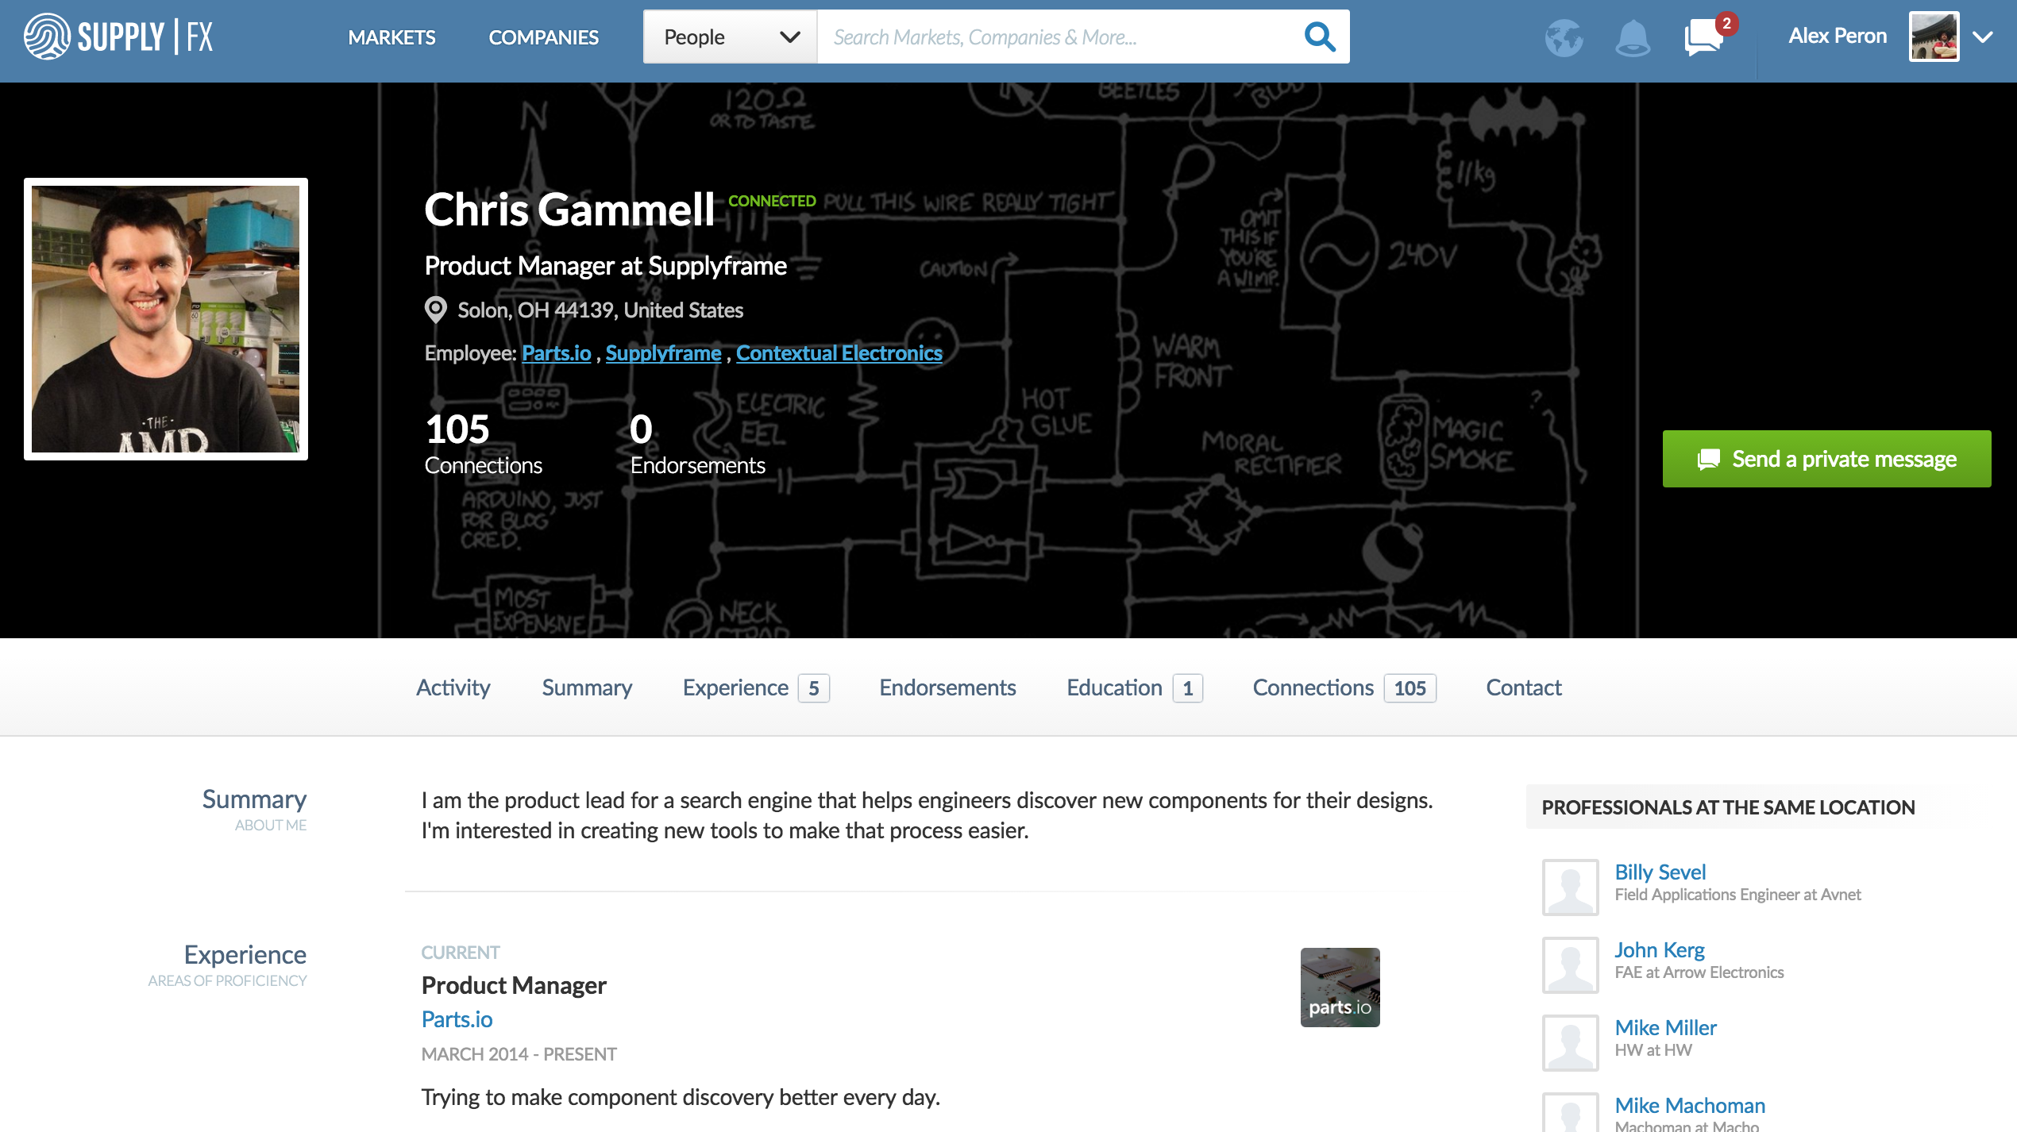The image size is (2017, 1132).
Task: Open the globe network icon
Action: point(1564,37)
